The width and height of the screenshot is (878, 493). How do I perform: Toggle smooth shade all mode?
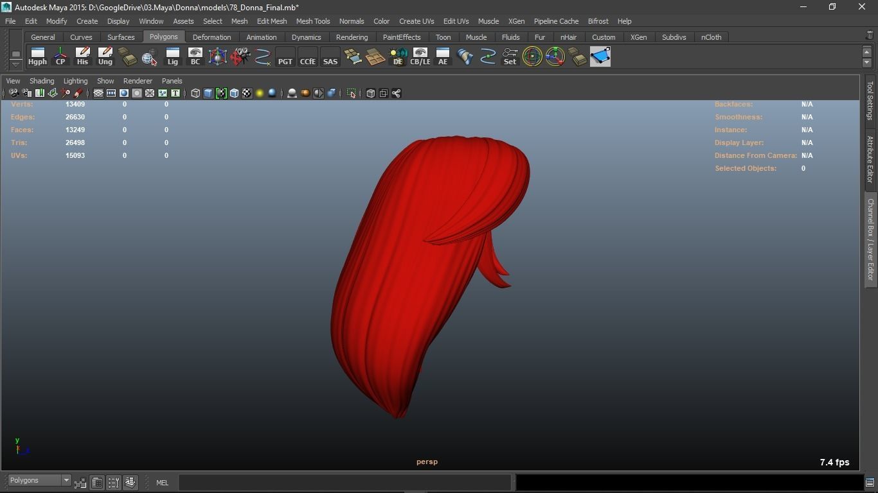point(208,93)
